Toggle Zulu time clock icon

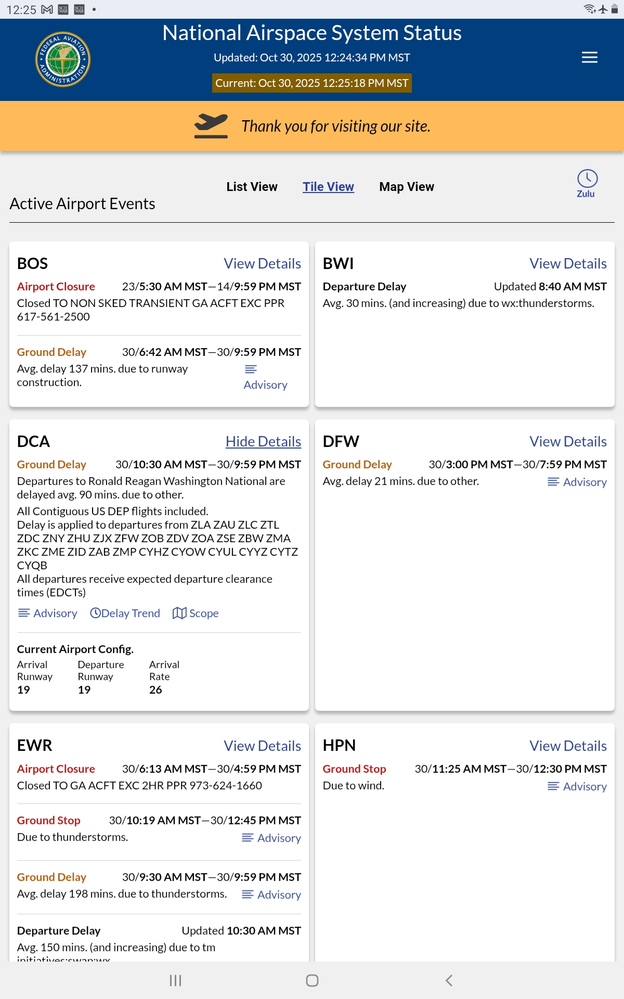coord(587,178)
